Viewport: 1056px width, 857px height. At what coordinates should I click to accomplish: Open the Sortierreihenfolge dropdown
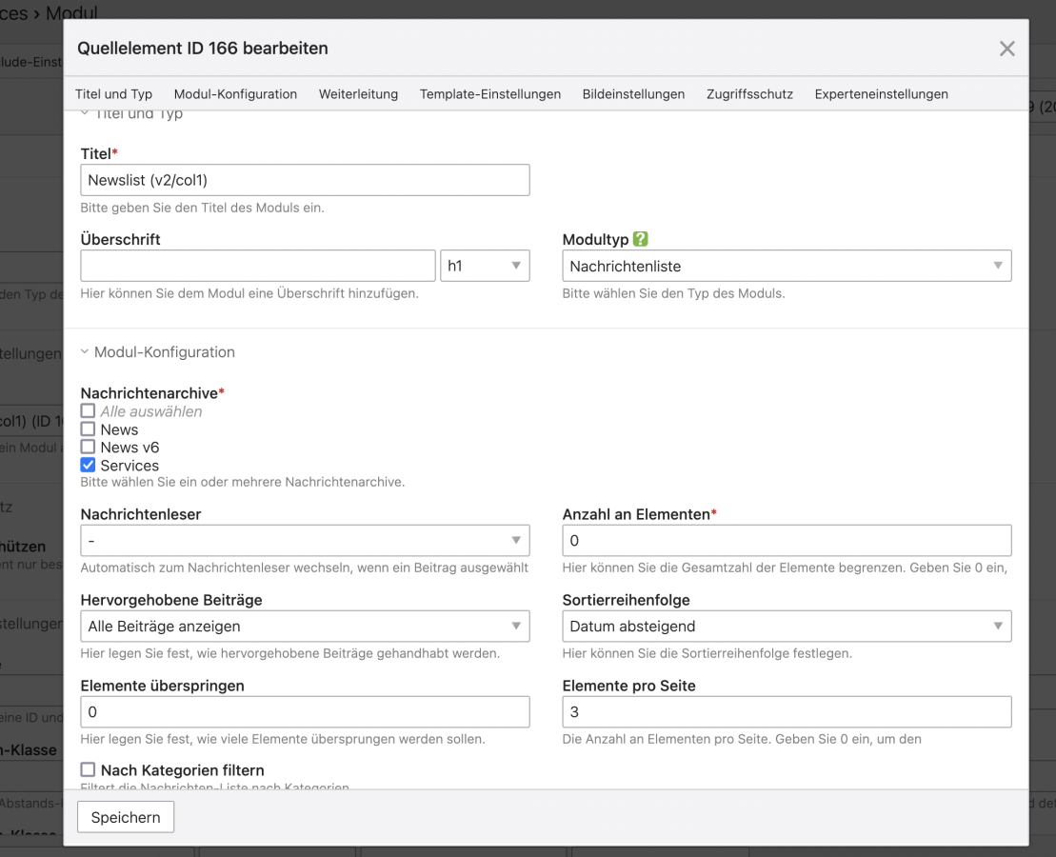(x=787, y=626)
